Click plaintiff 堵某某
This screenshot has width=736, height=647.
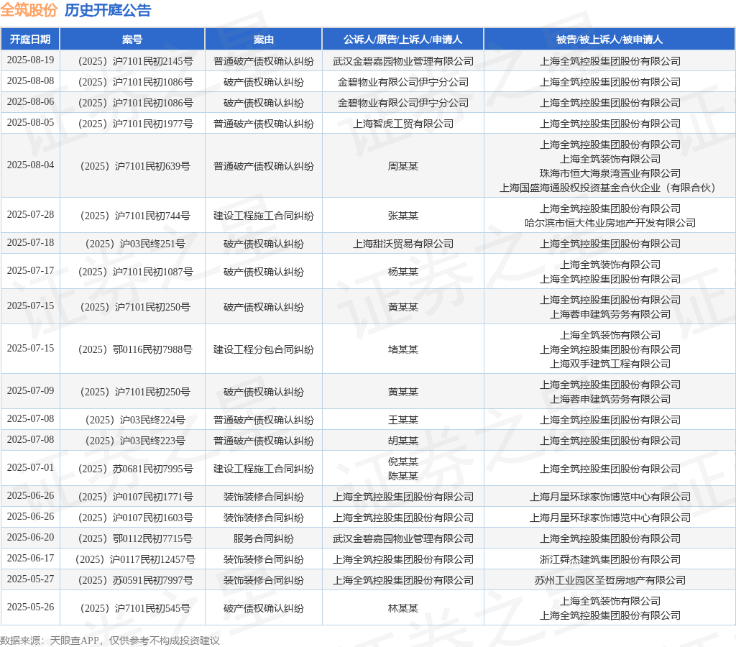click(402, 349)
